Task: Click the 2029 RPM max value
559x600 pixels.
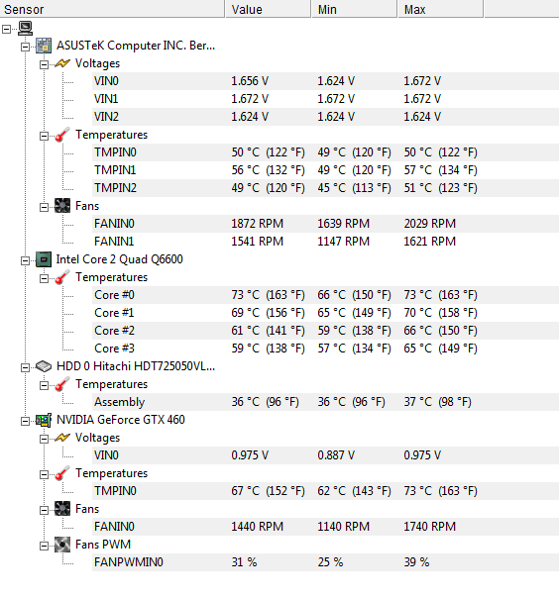Action: [x=429, y=224]
